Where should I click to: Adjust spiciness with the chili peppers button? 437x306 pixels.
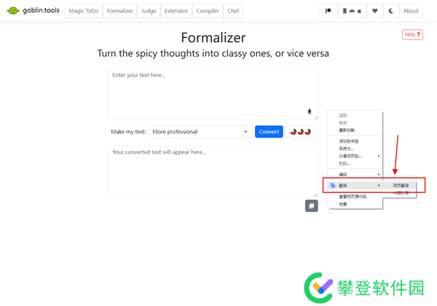pyautogui.click(x=300, y=132)
